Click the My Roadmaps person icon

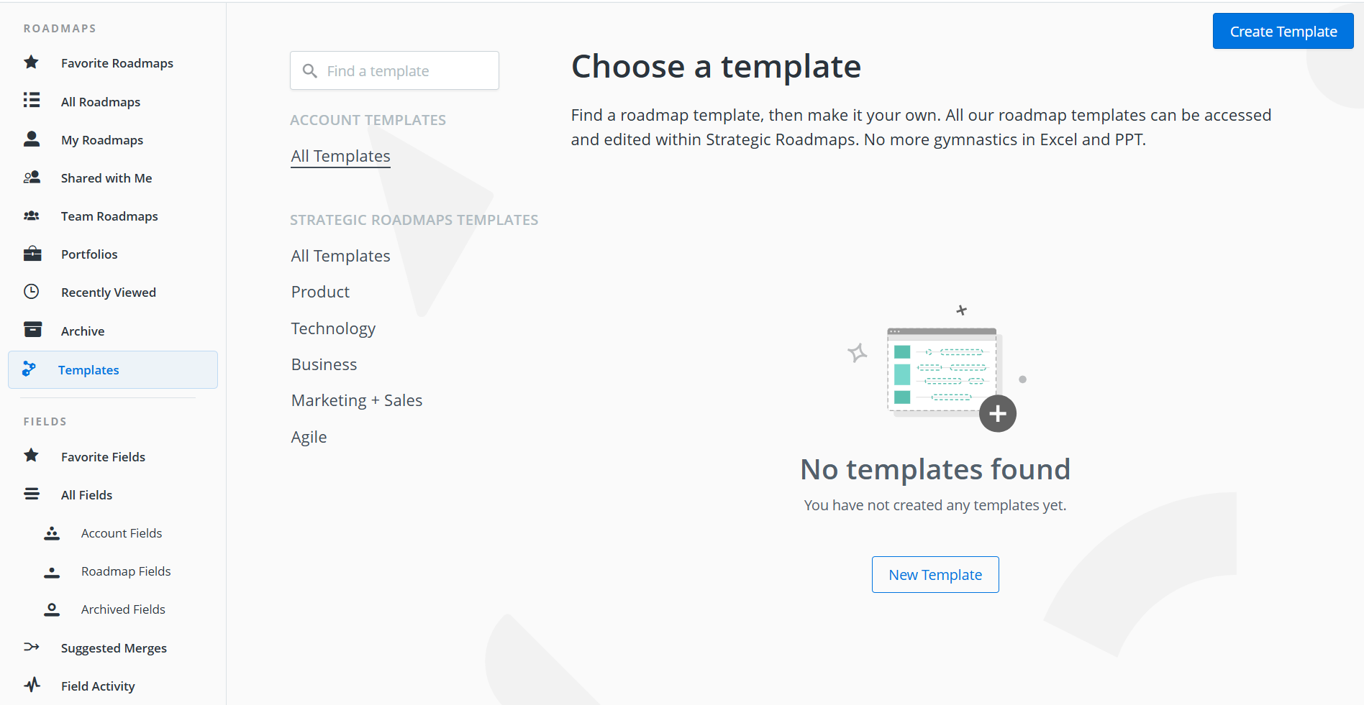pos(31,139)
